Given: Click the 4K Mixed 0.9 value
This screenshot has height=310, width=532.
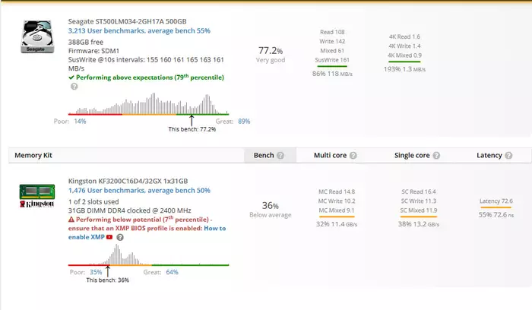Looking at the screenshot, I should pos(404,55).
